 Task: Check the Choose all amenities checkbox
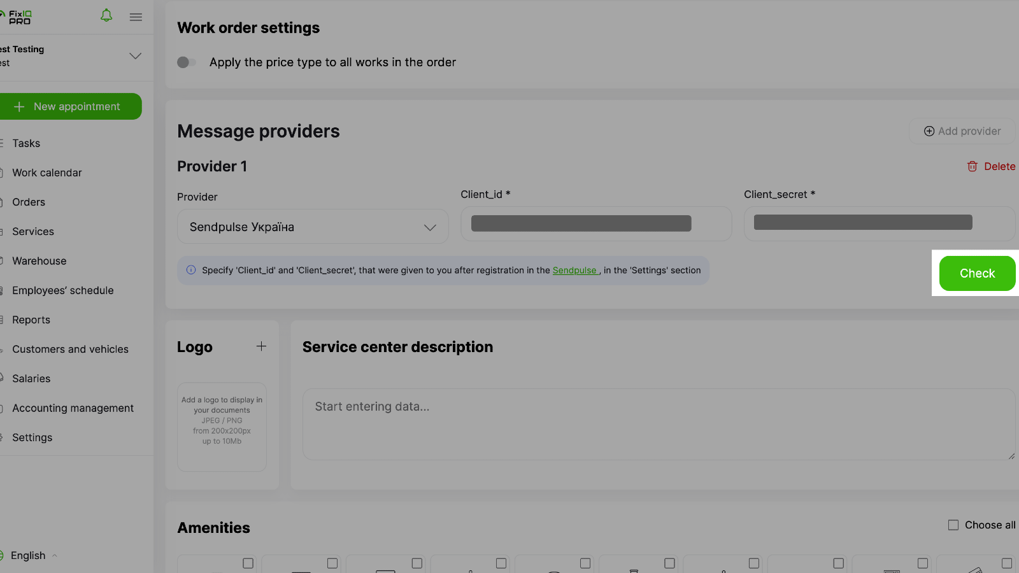coord(953,525)
